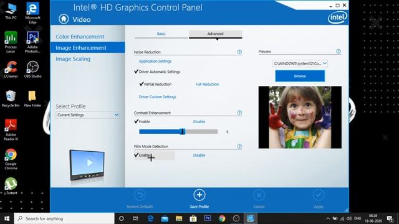Open Adobe Photoshop desktop icon
The image size is (399, 224).
pos(32,42)
